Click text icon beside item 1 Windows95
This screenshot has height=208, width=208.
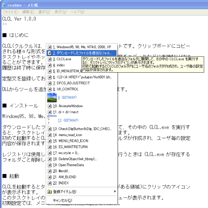click(x=50, y=47)
